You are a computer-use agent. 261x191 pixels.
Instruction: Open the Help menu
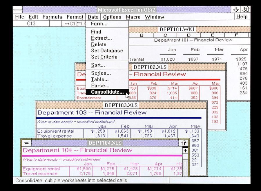point(242,17)
